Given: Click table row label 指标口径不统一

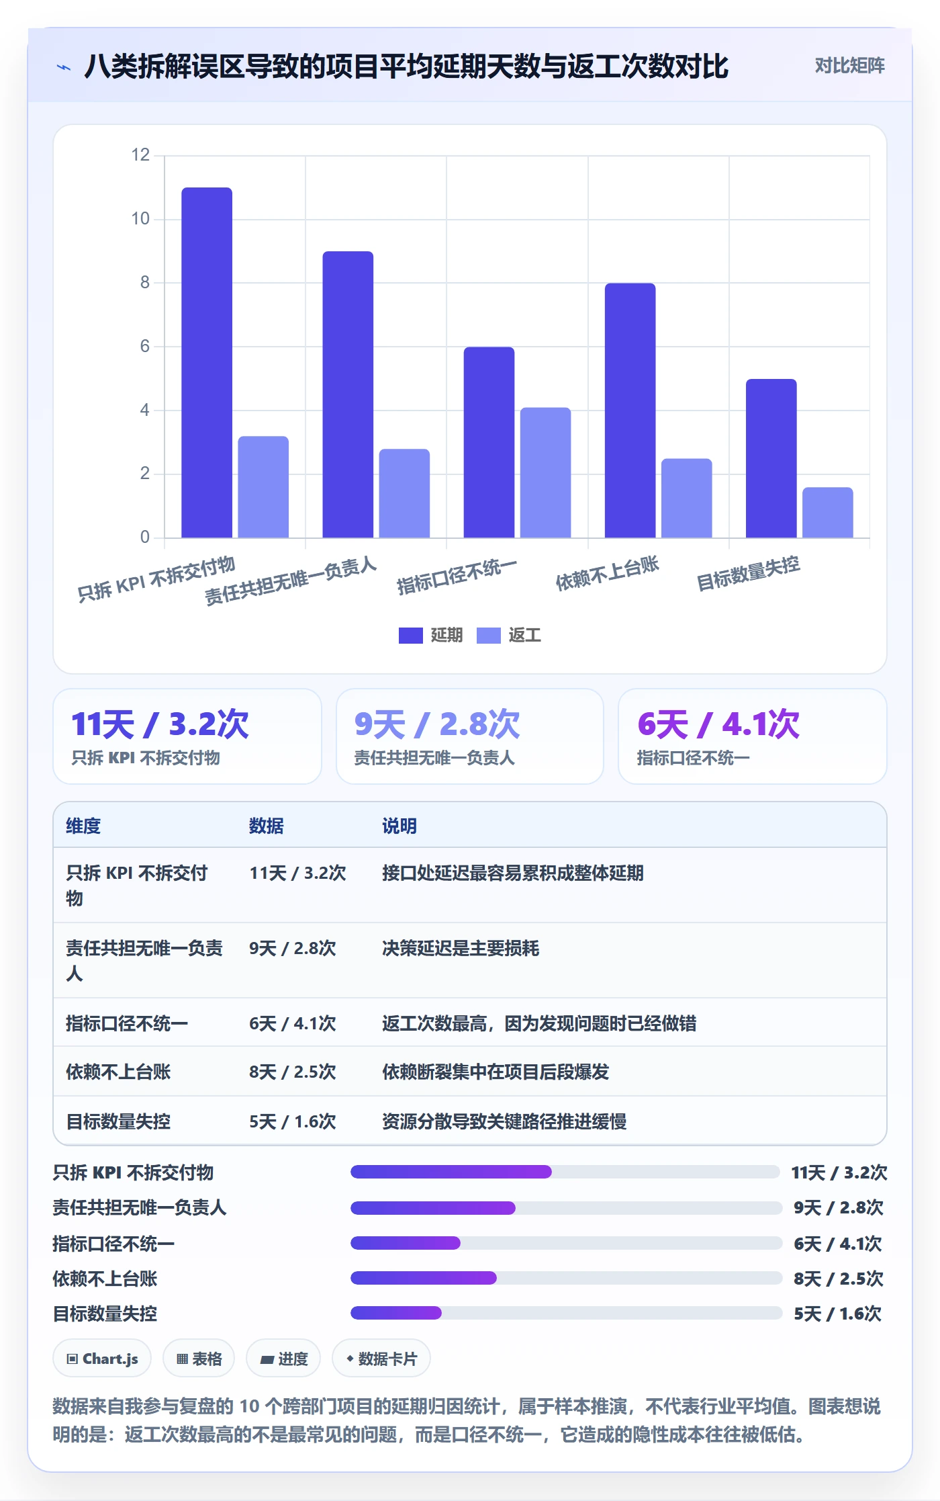Looking at the screenshot, I should 127,1023.
